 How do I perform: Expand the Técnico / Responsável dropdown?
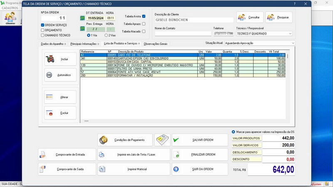point(290,34)
